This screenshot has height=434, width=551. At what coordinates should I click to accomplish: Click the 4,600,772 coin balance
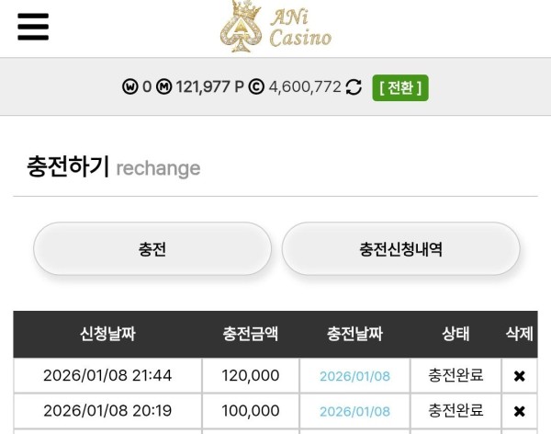305,87
